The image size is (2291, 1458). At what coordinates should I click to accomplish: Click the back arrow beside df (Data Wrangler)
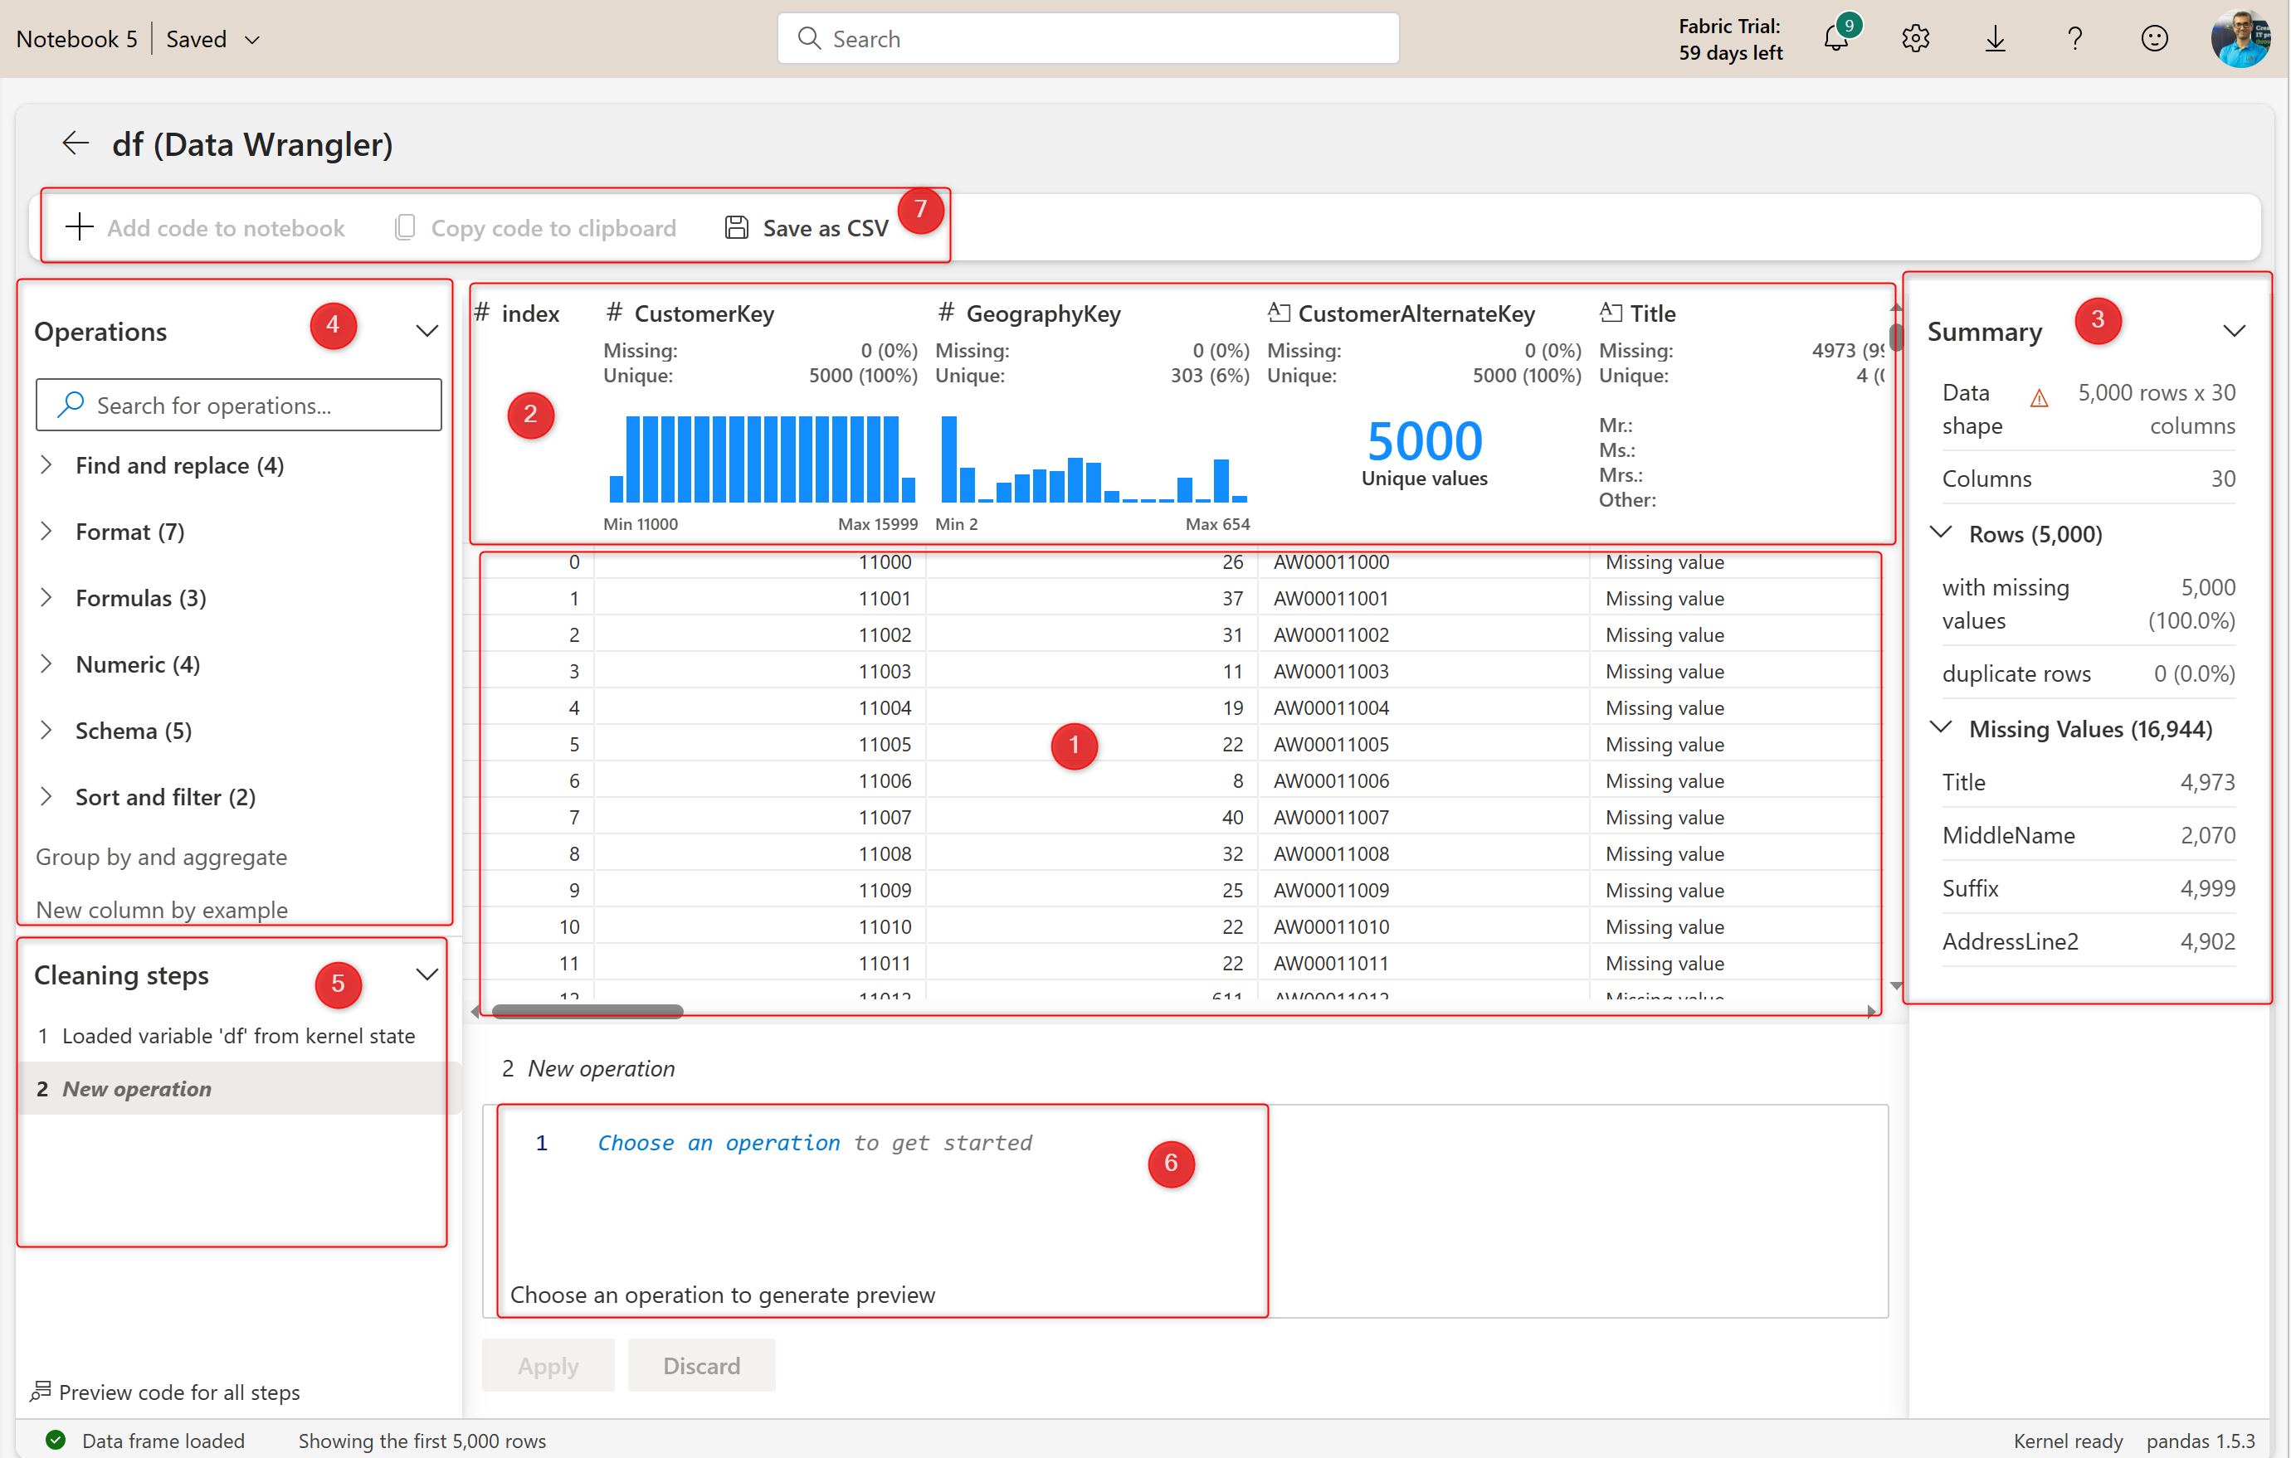point(76,143)
